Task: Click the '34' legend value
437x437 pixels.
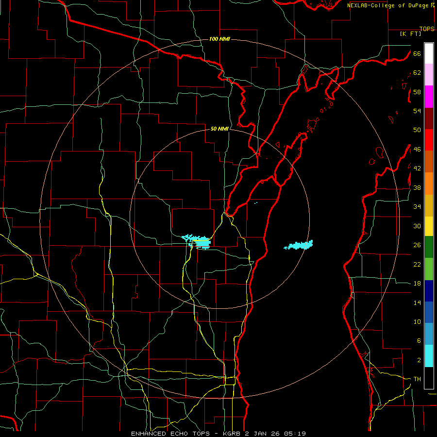Action: (x=417, y=207)
